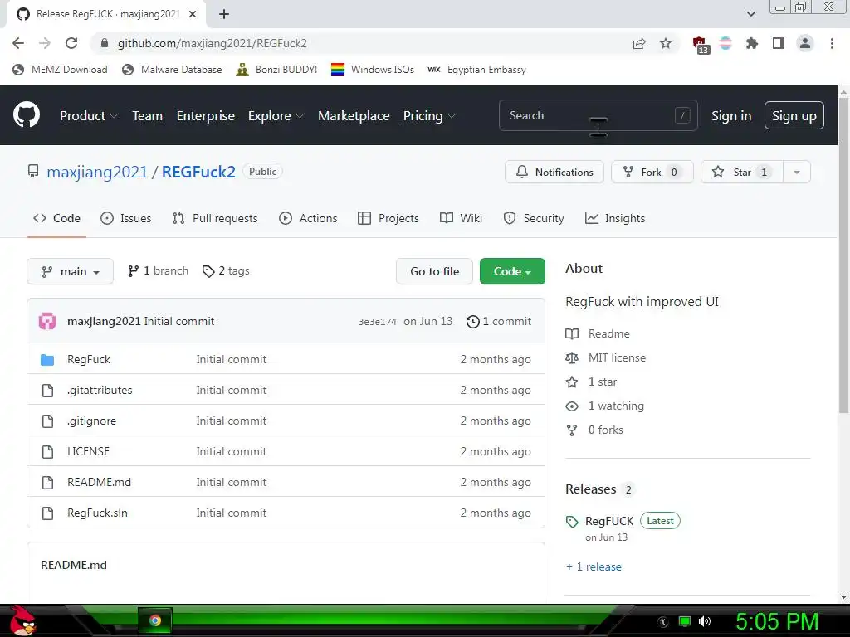
Task: Click the Notifications button
Action: pos(554,173)
